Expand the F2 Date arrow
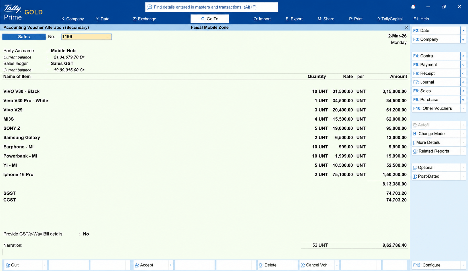 tap(463, 31)
